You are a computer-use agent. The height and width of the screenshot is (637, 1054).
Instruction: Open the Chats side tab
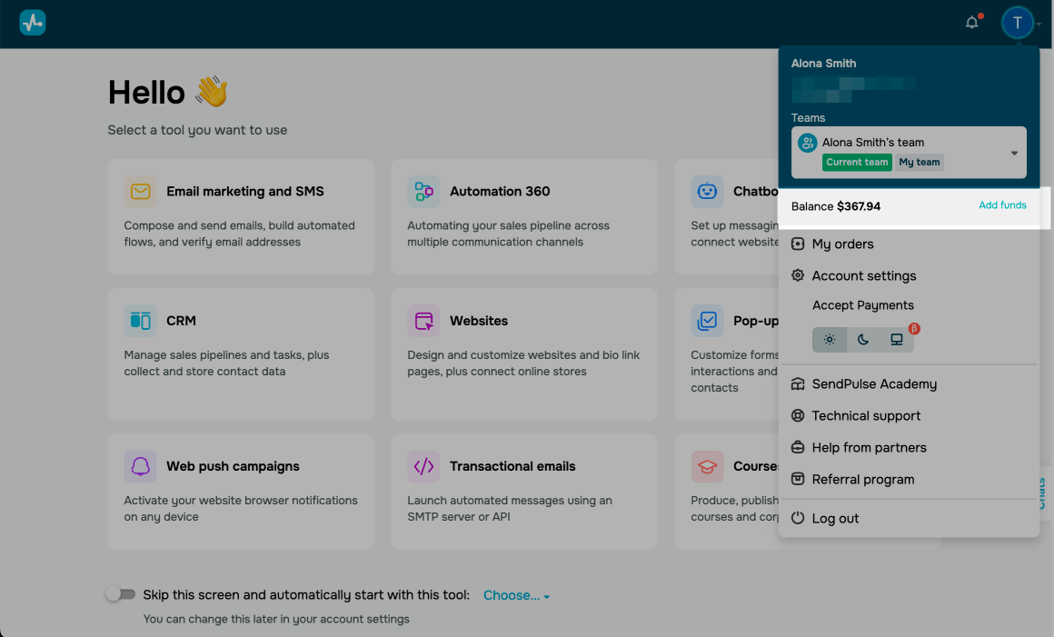[x=1042, y=493]
